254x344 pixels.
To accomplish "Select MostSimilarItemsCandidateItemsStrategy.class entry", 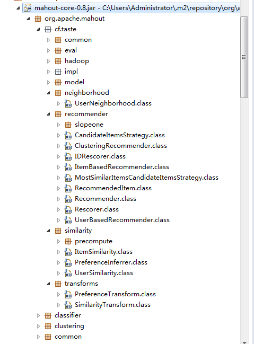I will [146, 178].
